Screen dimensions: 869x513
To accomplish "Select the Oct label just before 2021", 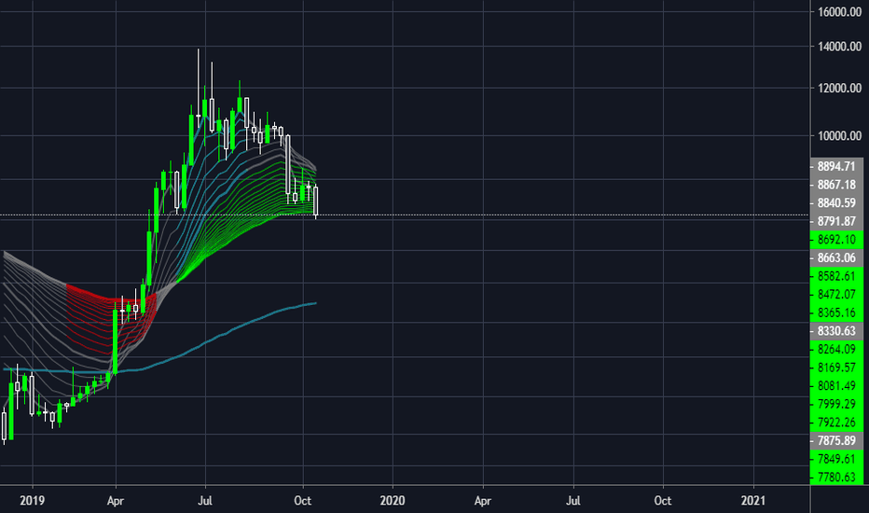I will click(663, 501).
